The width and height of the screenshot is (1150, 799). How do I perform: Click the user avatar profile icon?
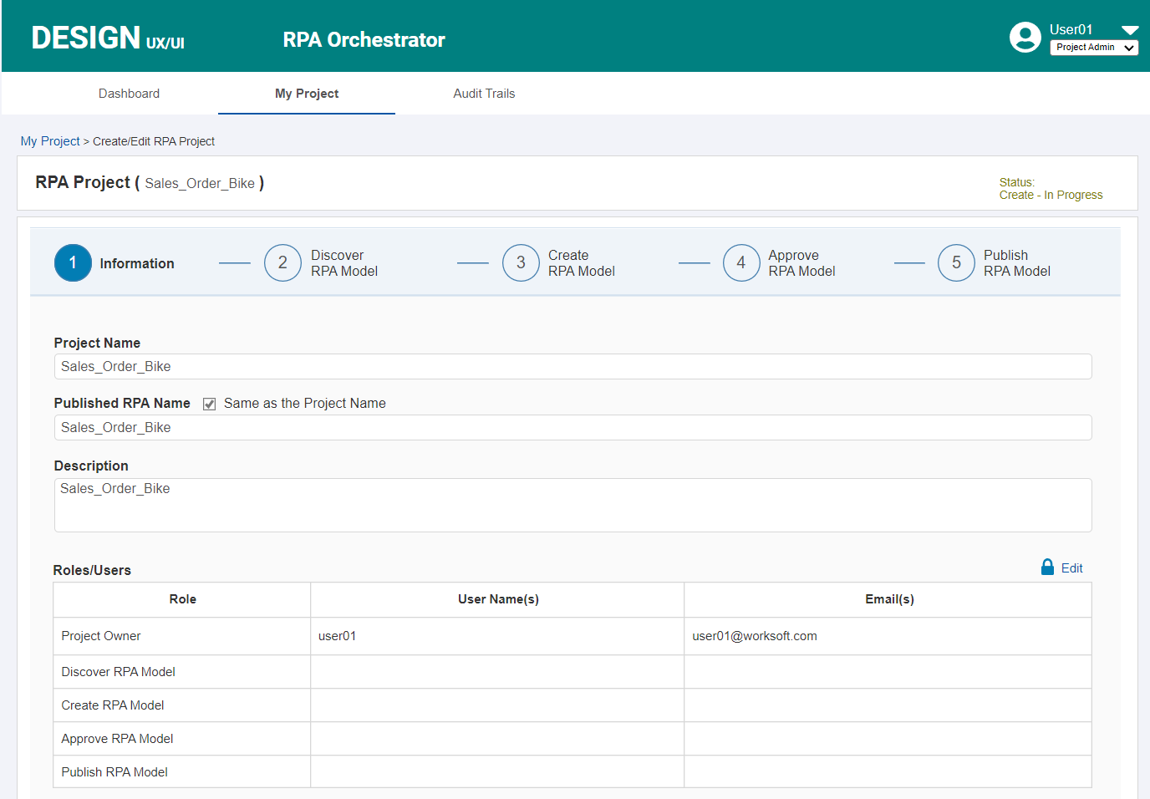click(x=1025, y=37)
